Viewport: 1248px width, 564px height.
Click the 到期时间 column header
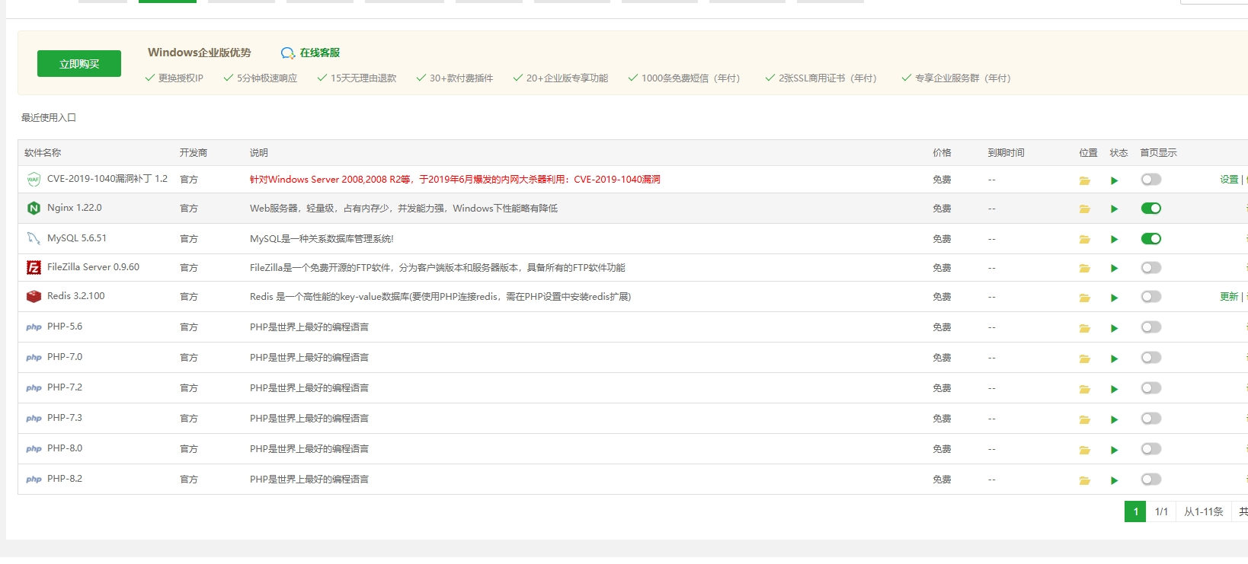pyautogui.click(x=1006, y=153)
